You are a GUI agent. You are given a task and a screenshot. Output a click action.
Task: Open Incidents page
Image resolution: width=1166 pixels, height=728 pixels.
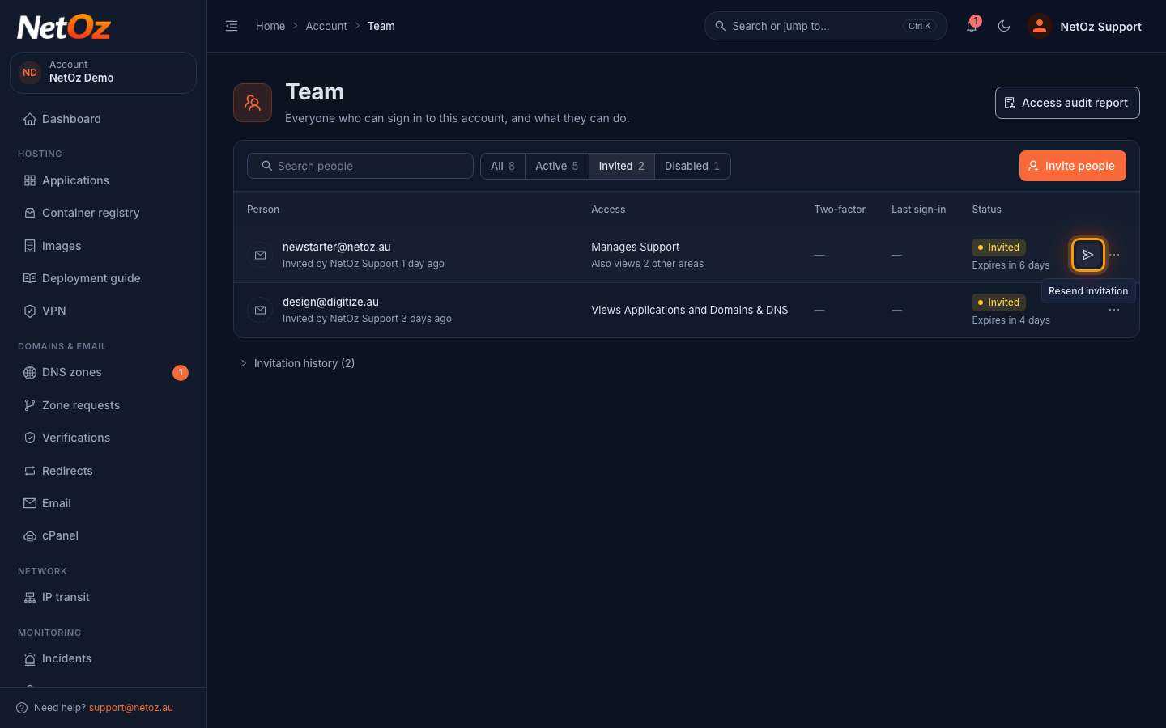[x=103, y=658]
